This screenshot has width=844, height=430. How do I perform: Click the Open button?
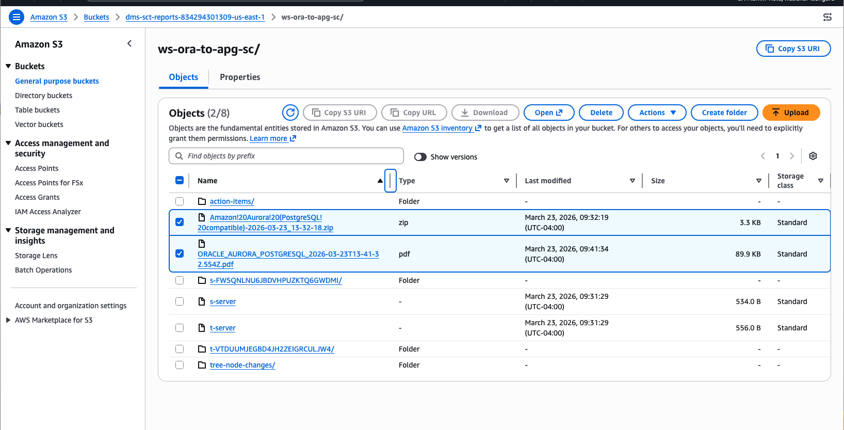tap(548, 113)
